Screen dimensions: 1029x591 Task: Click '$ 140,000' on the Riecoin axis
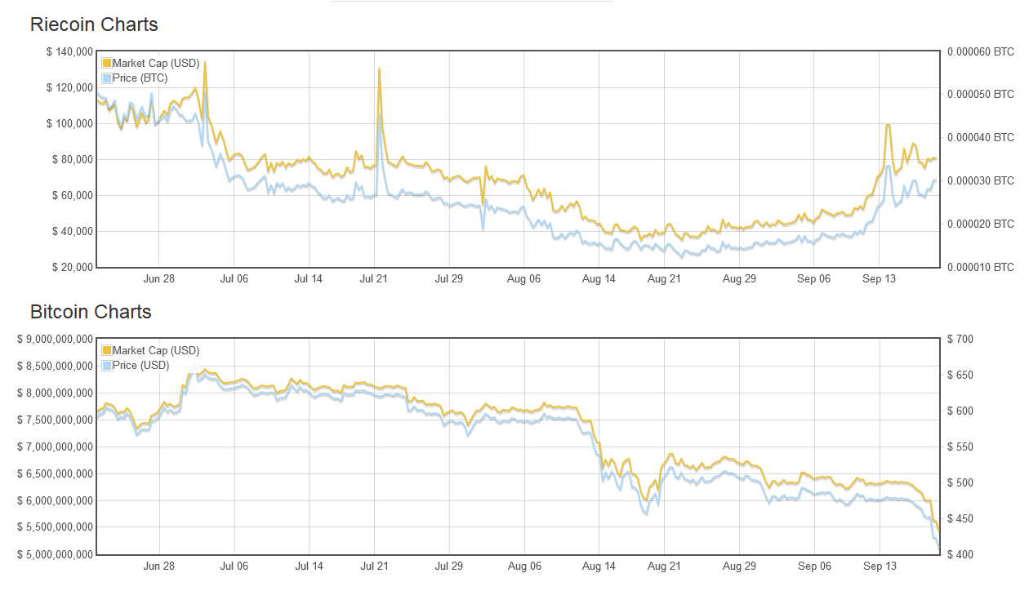click(69, 52)
